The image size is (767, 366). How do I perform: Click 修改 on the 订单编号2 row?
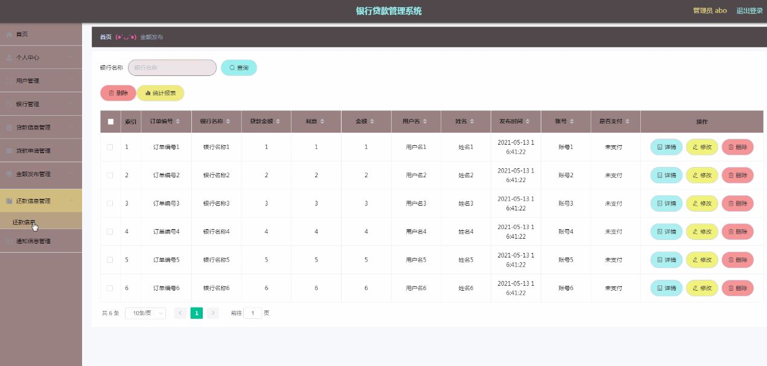(x=702, y=175)
